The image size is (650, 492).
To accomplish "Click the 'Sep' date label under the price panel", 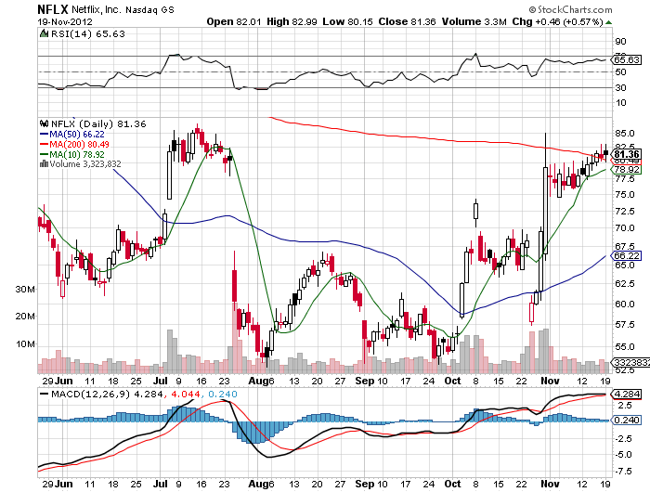I will (364, 381).
